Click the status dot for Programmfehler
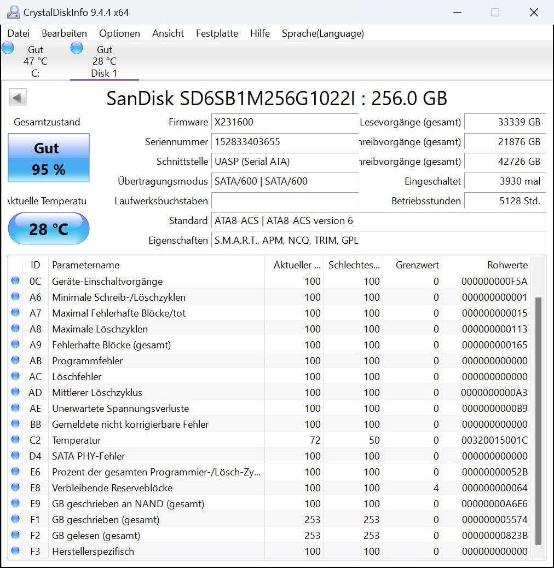The image size is (554, 568). (15, 360)
